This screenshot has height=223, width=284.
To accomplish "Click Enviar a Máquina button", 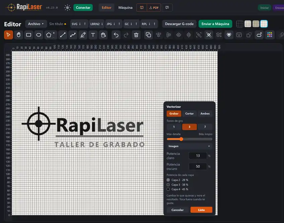I will (x=215, y=24).
